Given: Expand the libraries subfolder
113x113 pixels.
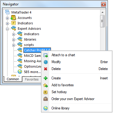Looking at the screenshot, I should click(13, 40).
